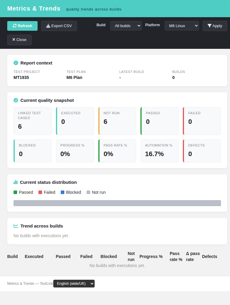Click the grey Not run legend swatch
This screenshot has width=230, height=305.
coord(88,192)
